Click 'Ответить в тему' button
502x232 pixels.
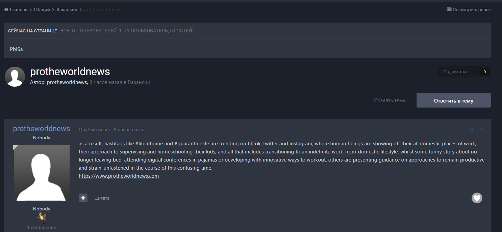click(453, 100)
